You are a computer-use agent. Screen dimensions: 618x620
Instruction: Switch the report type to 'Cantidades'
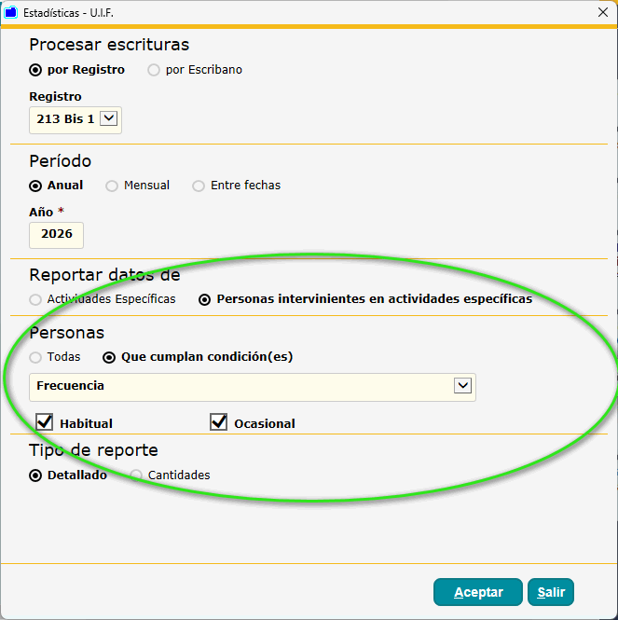[137, 475]
